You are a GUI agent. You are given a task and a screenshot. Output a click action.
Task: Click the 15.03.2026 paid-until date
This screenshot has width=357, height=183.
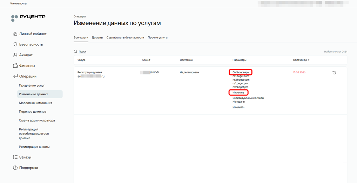click(299, 72)
